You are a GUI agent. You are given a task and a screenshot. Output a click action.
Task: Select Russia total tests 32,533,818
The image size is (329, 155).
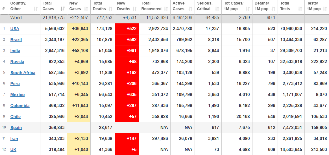291,62
